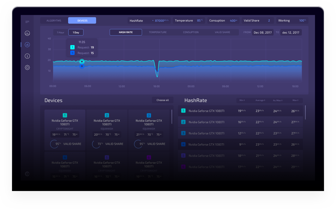
Task: Show the Consuption chart
Action: coord(191,32)
